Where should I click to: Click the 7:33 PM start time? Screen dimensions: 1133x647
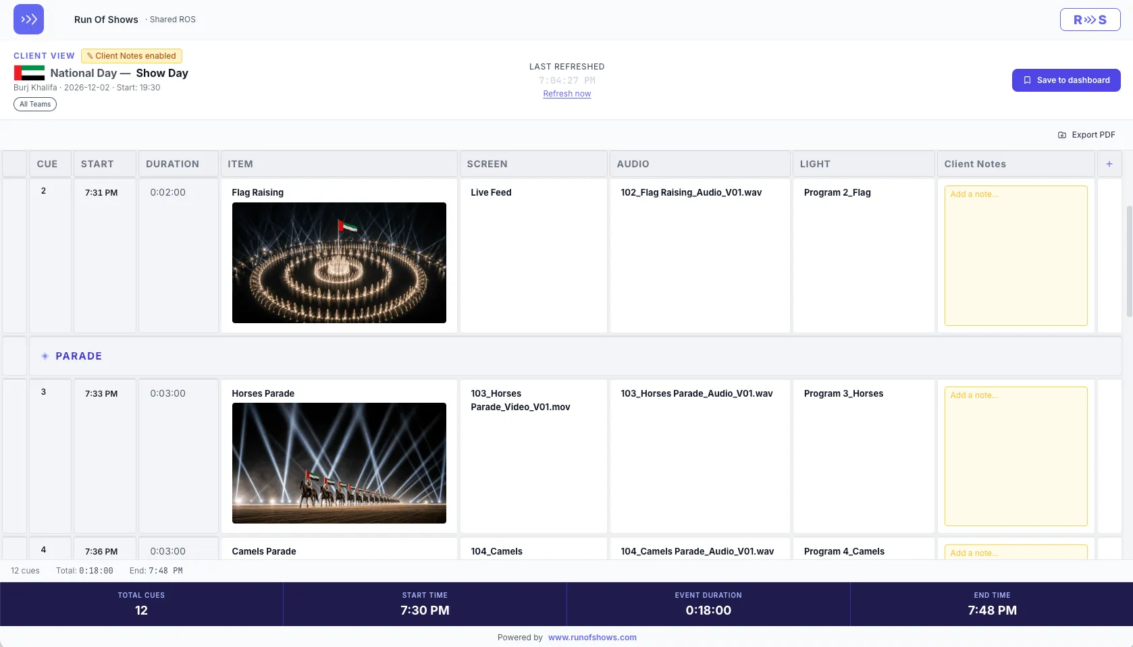pos(101,394)
